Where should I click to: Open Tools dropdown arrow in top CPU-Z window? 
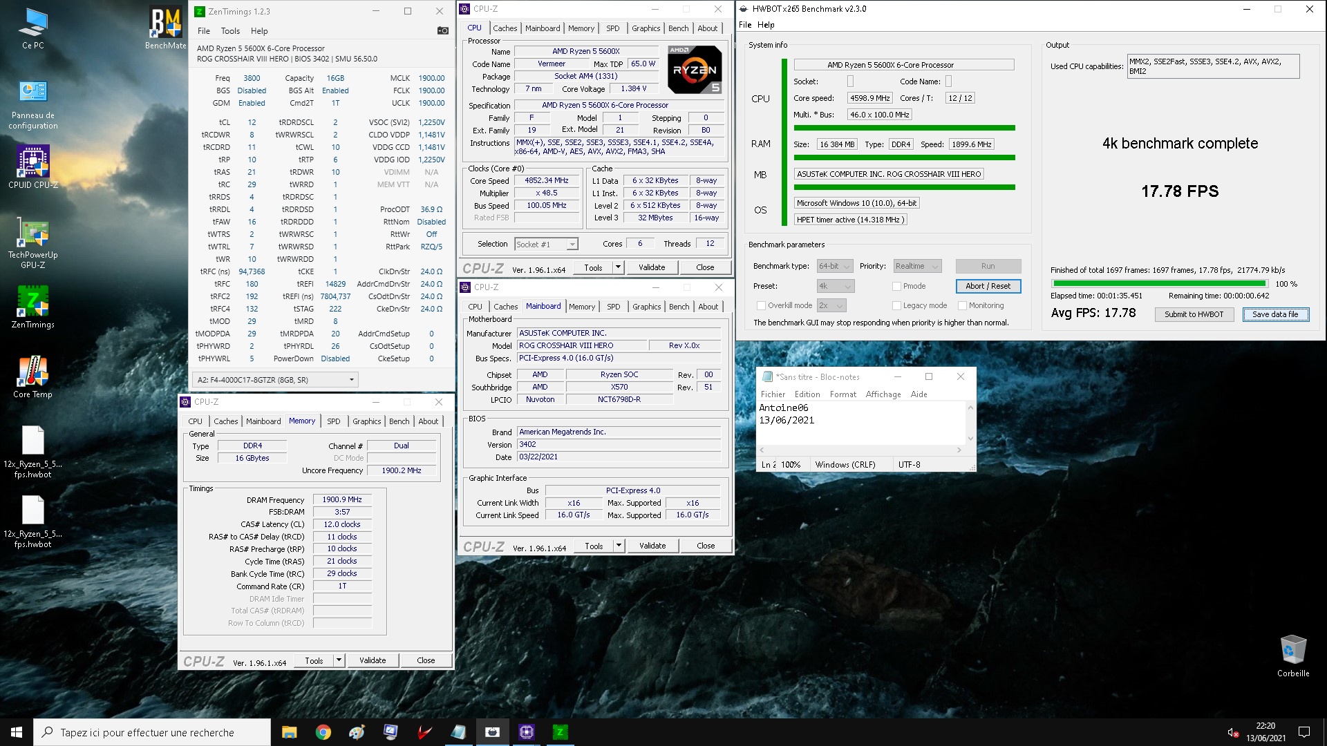(x=618, y=267)
